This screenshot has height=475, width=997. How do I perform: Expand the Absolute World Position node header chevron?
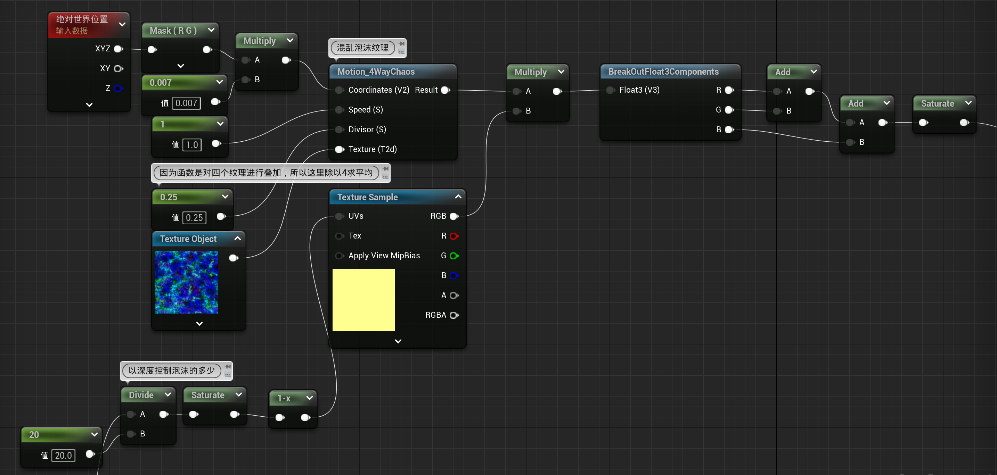pos(122,24)
